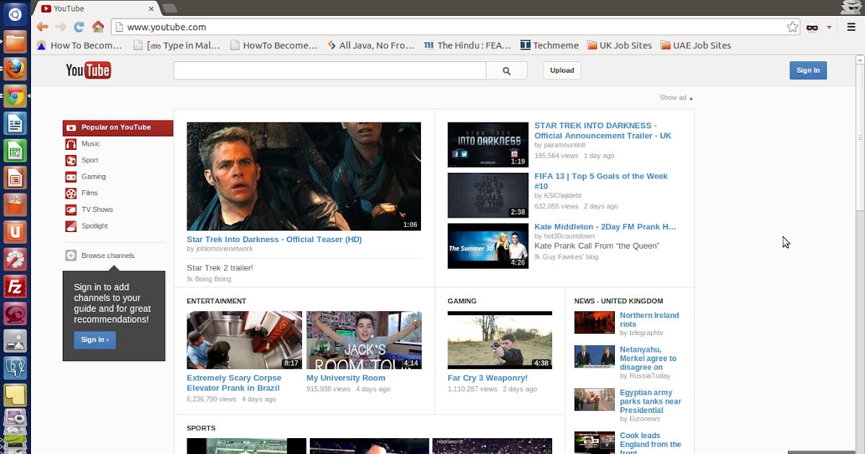Open Netanyahu, Merkel agree to disagree link

[x=648, y=358]
